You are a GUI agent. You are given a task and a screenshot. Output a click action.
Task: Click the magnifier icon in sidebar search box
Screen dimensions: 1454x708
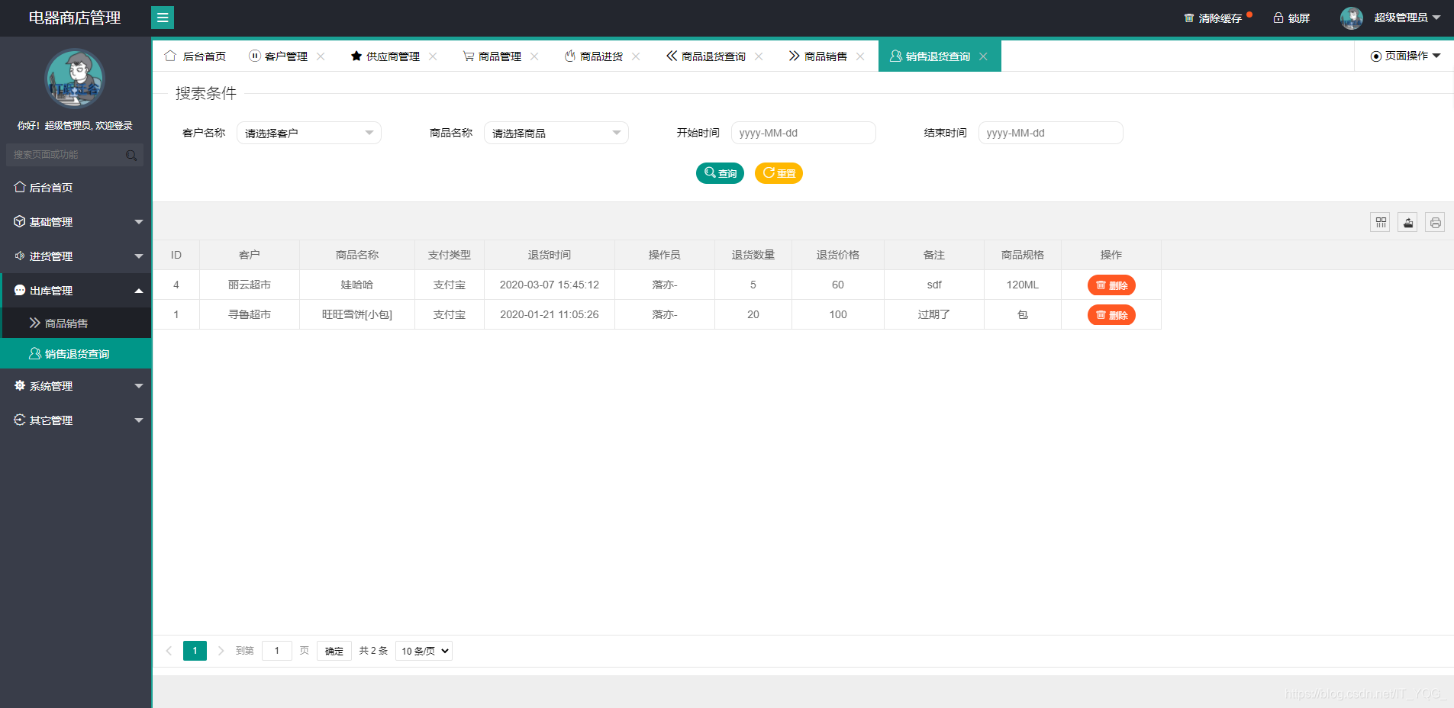coord(131,155)
